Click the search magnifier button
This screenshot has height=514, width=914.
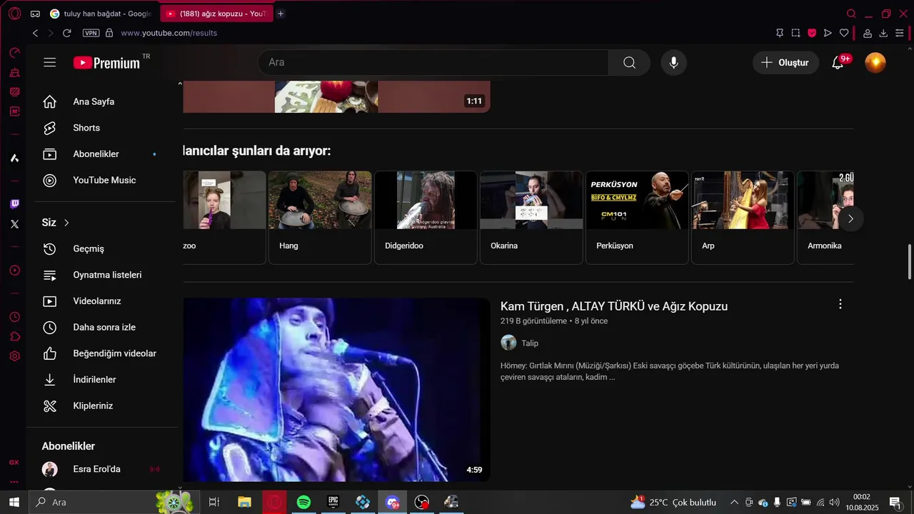pyautogui.click(x=629, y=63)
